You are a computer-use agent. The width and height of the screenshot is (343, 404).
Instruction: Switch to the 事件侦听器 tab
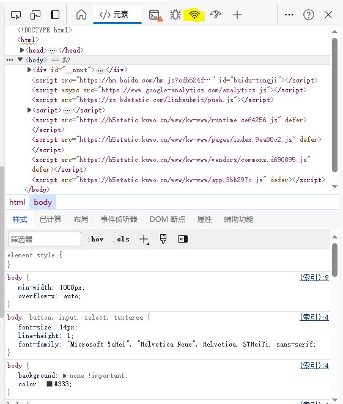[119, 219]
